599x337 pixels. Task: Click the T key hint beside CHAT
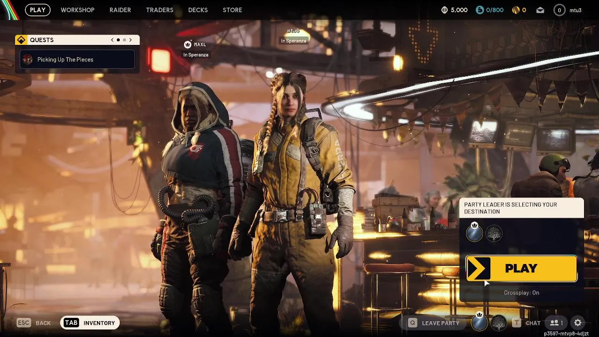click(517, 323)
